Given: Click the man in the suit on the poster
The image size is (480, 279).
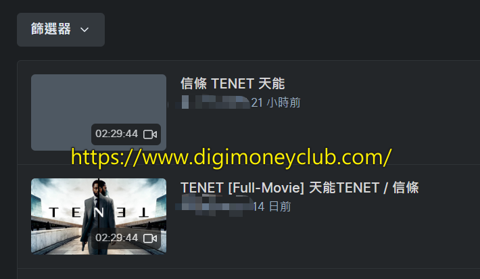Looking at the screenshot, I should click(x=99, y=216).
